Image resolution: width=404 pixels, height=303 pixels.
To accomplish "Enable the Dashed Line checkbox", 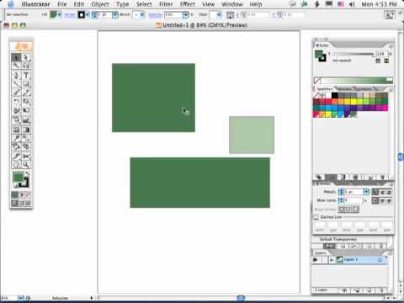I will coord(316,217).
